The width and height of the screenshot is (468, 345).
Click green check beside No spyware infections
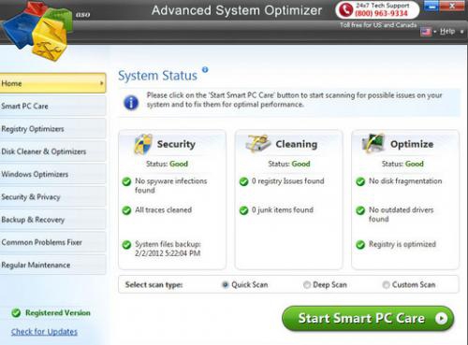[126, 181]
